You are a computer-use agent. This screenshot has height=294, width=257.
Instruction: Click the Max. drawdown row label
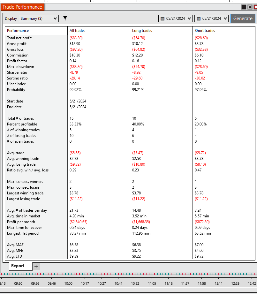[21, 67]
